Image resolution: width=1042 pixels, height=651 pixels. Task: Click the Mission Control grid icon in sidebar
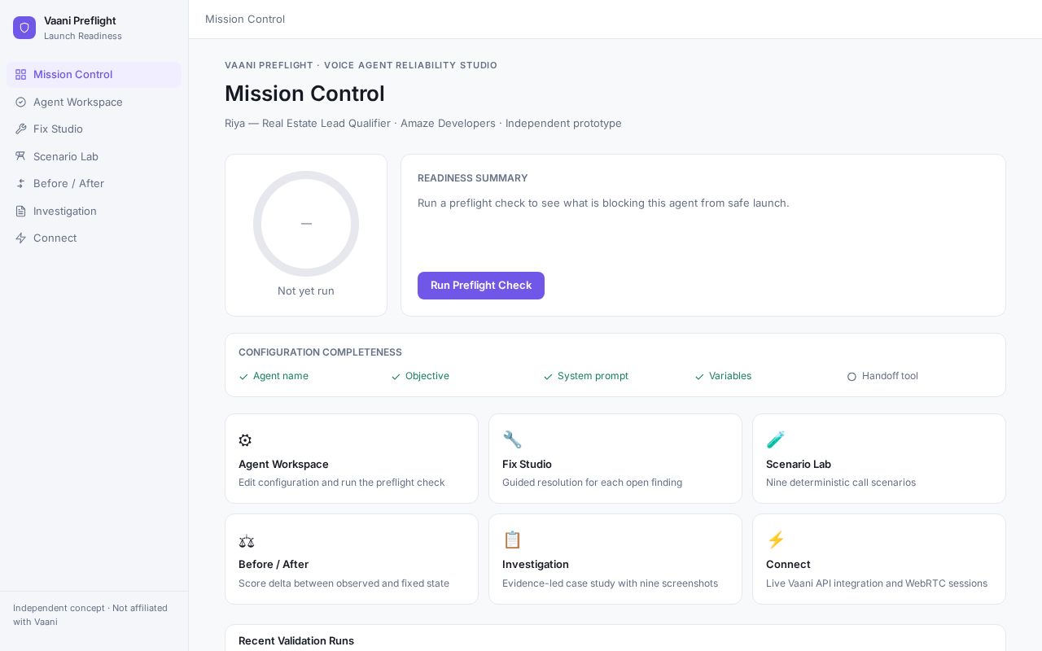tap(21, 75)
